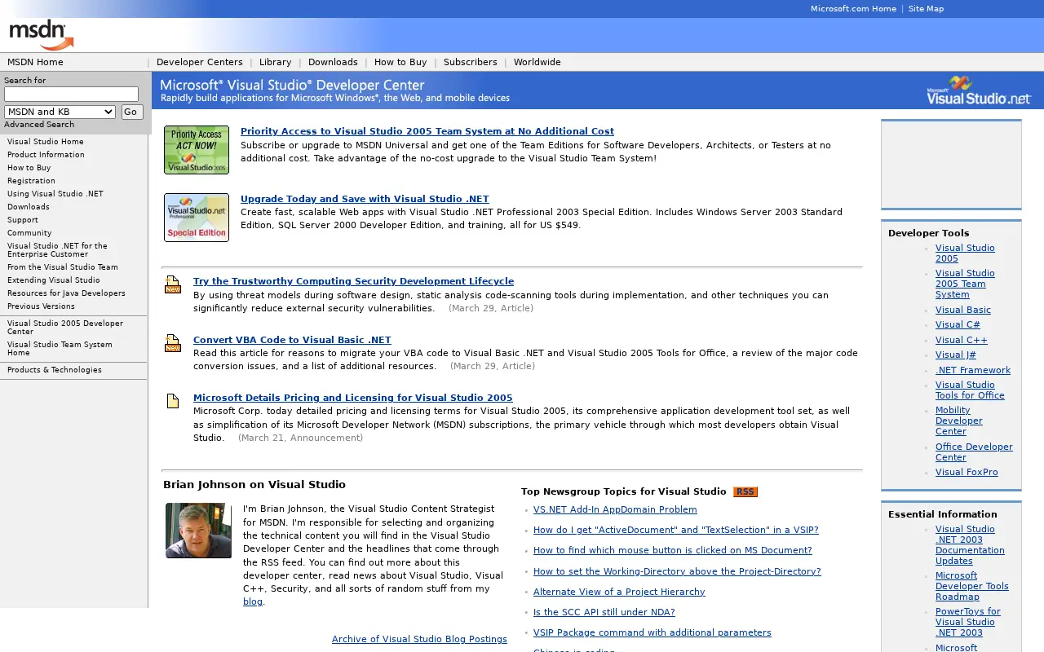The image size is (1044, 652).
Task: Click the Go search button
Action: click(132, 112)
